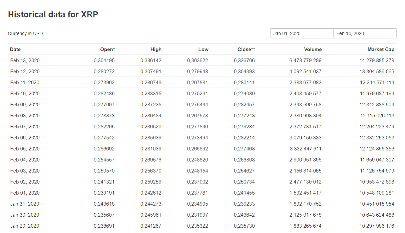Click the close price 0,280141

tap(244, 83)
